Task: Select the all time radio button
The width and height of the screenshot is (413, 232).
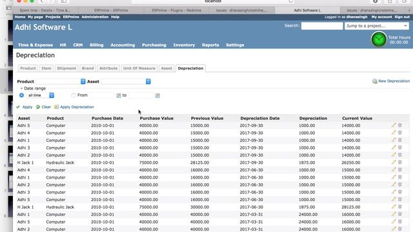Action: click(21, 95)
